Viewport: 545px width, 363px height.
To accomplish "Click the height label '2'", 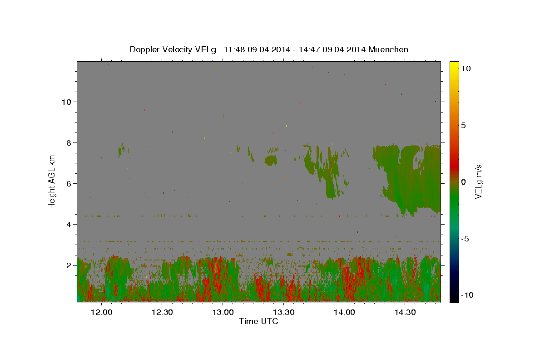I will point(69,265).
